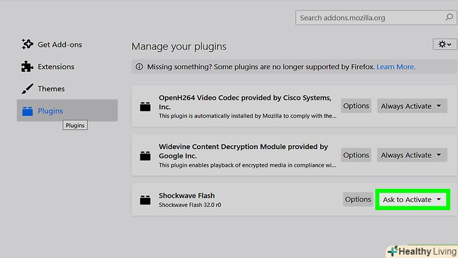The image size is (458, 258).
Task: Select the Plugins section label
Action: click(50, 111)
